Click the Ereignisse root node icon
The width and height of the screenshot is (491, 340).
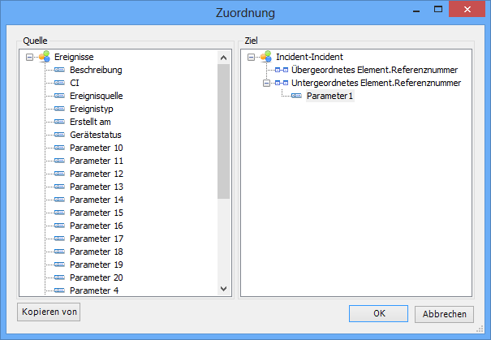[x=44, y=58]
